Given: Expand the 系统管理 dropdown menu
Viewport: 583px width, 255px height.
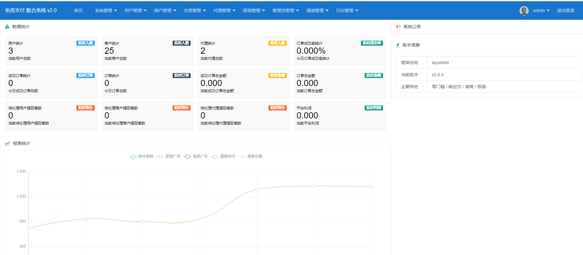Looking at the screenshot, I should [106, 10].
